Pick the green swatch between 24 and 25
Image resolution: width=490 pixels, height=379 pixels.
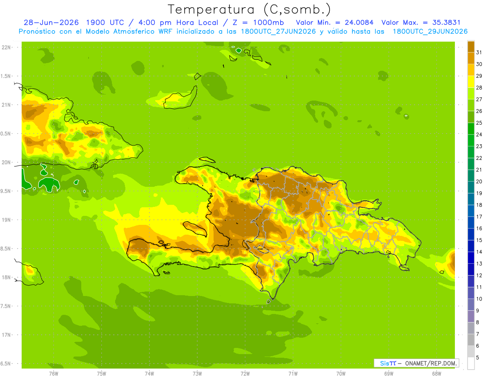click(471, 129)
